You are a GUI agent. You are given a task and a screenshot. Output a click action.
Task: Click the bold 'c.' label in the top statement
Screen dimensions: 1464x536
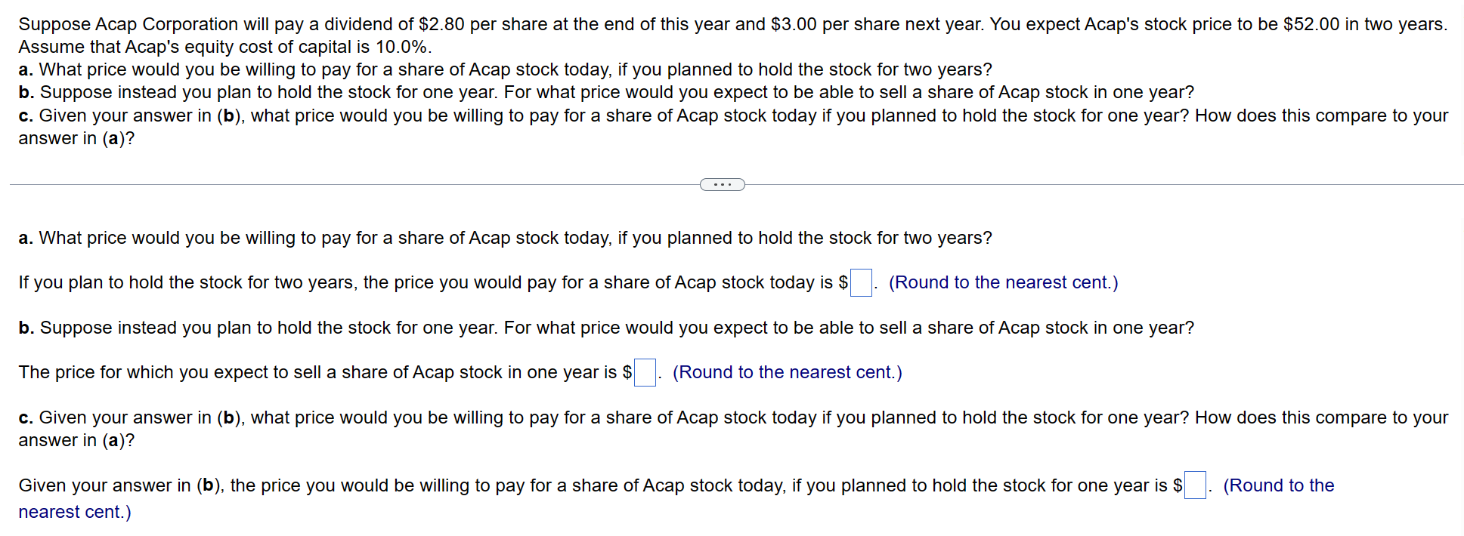[x=26, y=116]
